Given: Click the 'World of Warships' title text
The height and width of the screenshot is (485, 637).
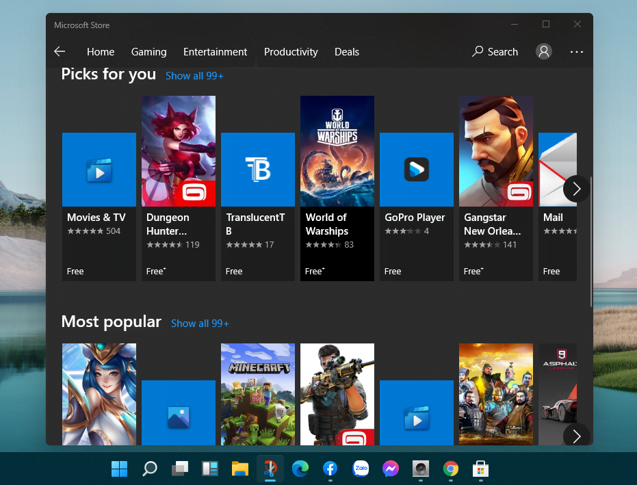Looking at the screenshot, I should pyautogui.click(x=326, y=224).
